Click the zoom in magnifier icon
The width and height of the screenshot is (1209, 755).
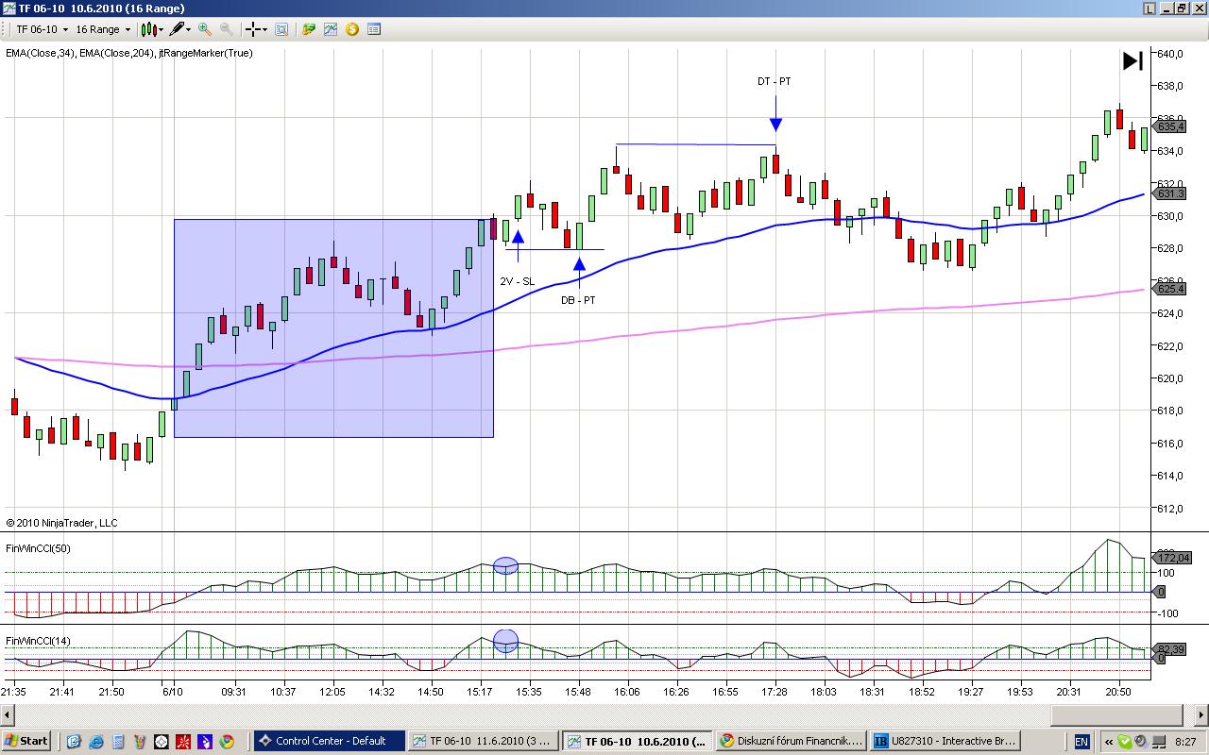point(205,29)
